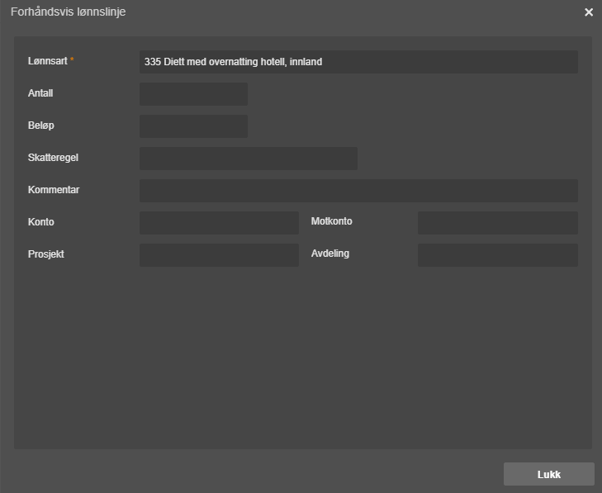The image size is (602, 493).
Task: Click the Motkonto label
Action: pos(332,221)
